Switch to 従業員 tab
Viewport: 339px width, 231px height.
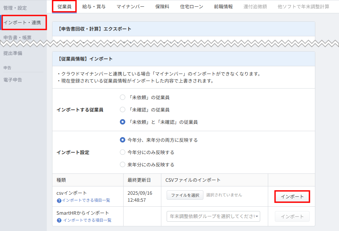click(x=64, y=6)
